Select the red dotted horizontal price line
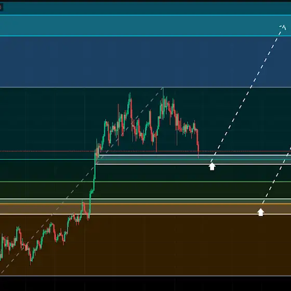 click(x=145, y=151)
